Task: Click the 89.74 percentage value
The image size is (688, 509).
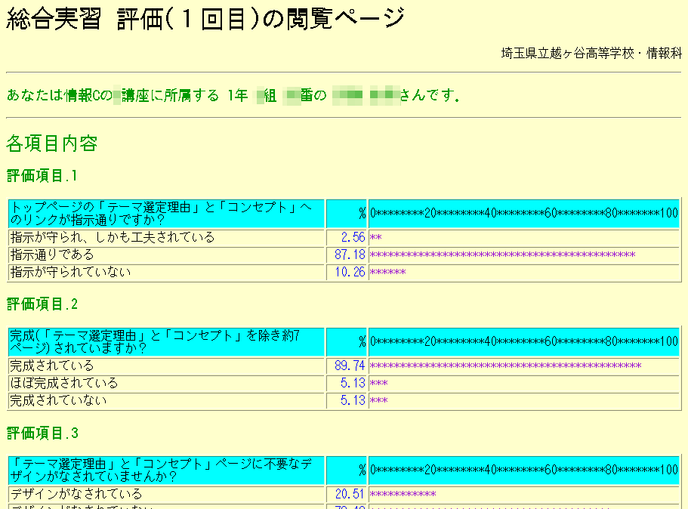Action: click(350, 366)
